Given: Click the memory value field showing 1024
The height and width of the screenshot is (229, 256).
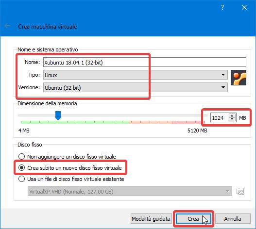Looking at the screenshot, I should (x=220, y=117).
